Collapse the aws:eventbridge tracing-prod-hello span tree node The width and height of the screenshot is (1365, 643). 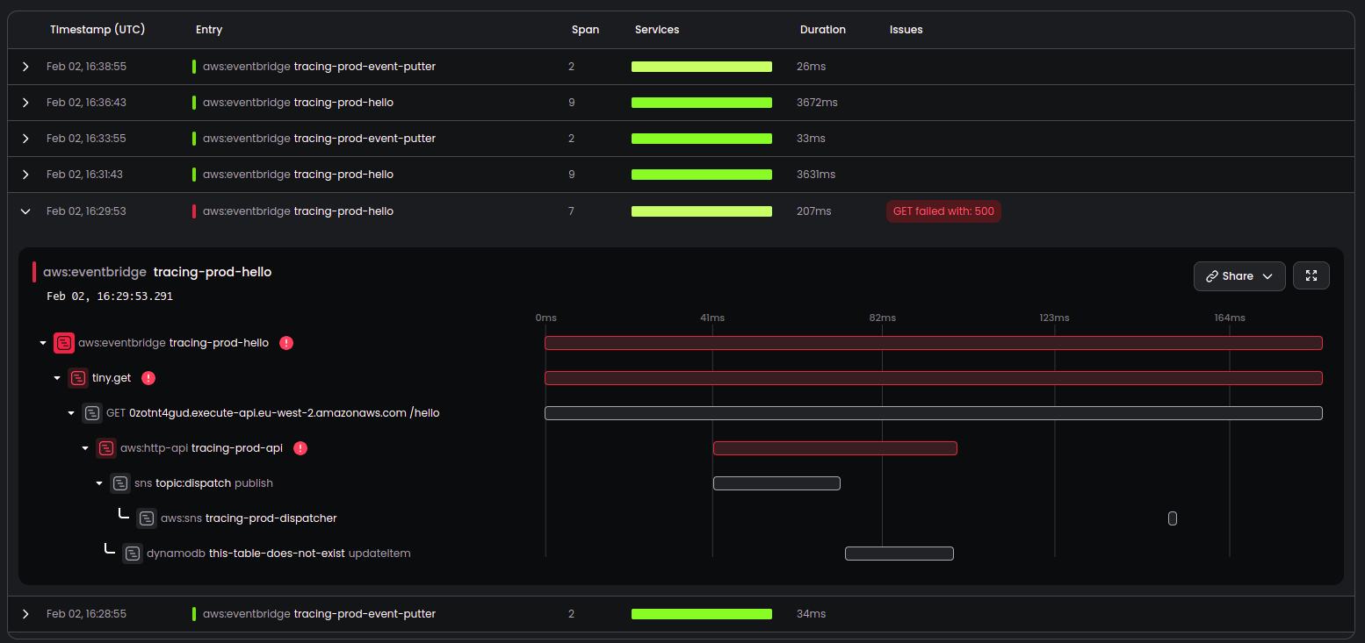pyautogui.click(x=43, y=343)
